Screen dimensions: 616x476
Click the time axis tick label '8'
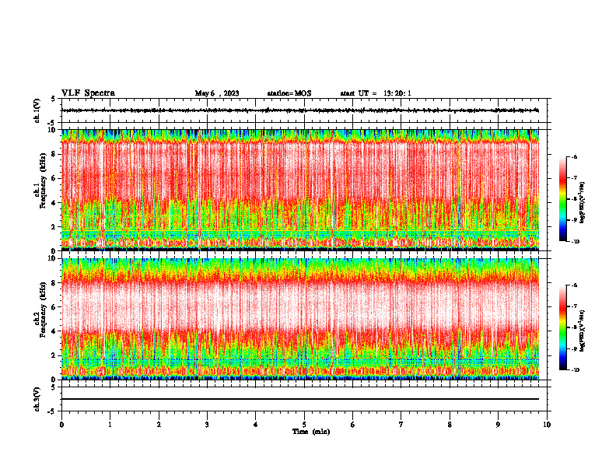[x=450, y=425]
